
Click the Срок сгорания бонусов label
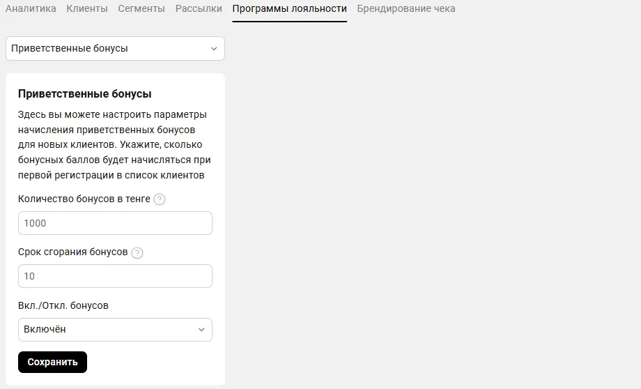click(x=73, y=252)
